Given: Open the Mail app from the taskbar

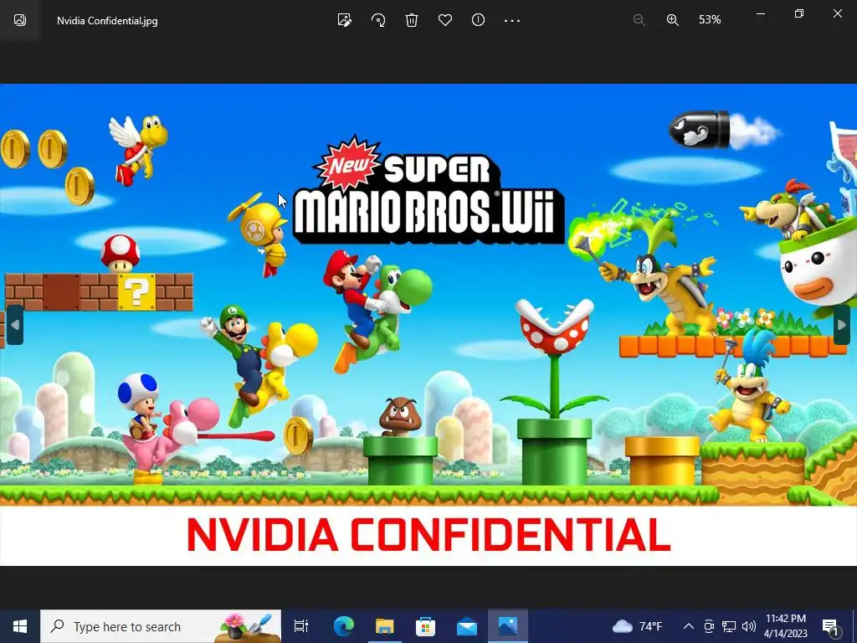Looking at the screenshot, I should [467, 626].
